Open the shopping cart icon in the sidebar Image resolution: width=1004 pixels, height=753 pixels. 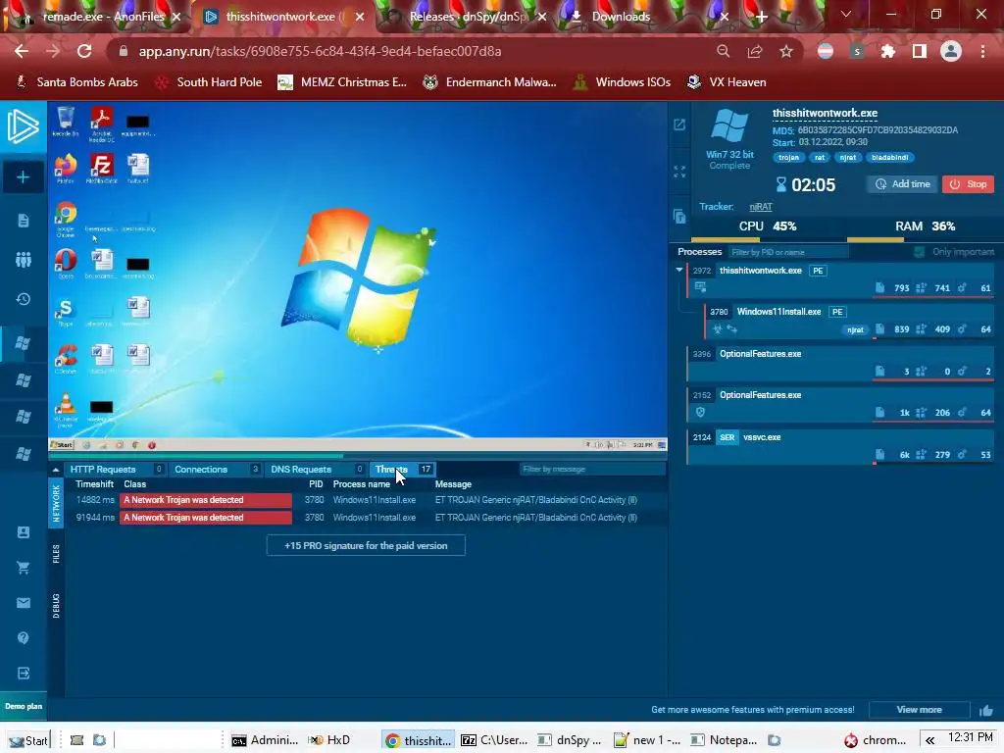pyautogui.click(x=24, y=568)
